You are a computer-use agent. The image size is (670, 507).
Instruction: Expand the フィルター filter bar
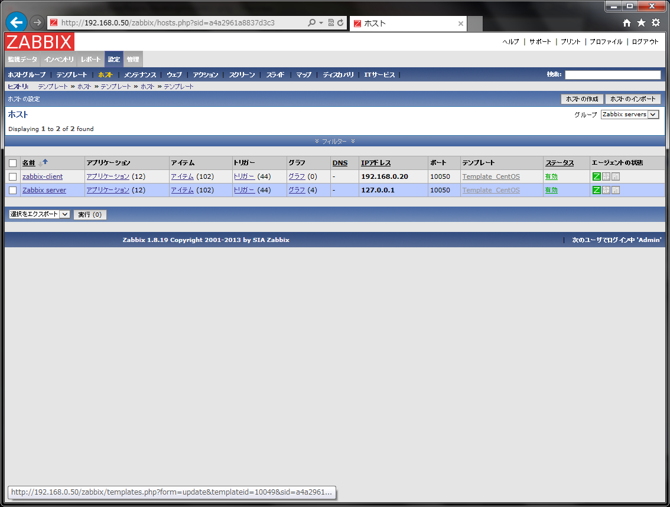click(334, 141)
